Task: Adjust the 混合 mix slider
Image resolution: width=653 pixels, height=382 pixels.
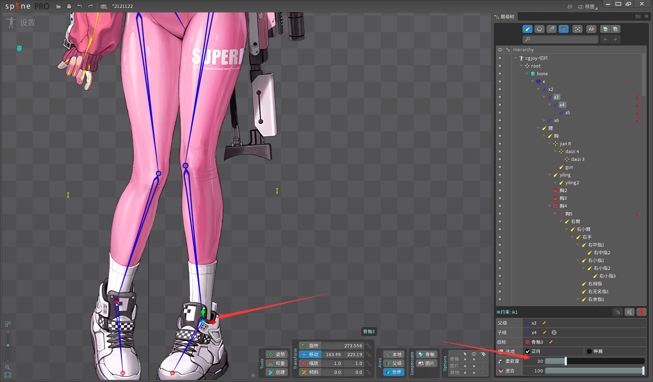Action: 595,371
